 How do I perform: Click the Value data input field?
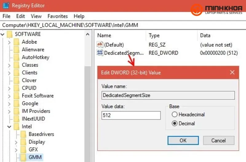(131, 115)
